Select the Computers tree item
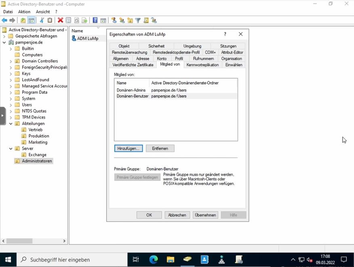 (32, 55)
